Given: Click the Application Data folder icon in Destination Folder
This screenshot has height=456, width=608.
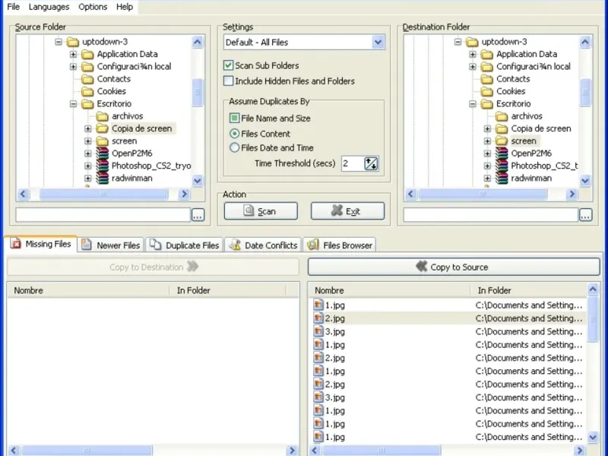Looking at the screenshot, I should 487,54.
